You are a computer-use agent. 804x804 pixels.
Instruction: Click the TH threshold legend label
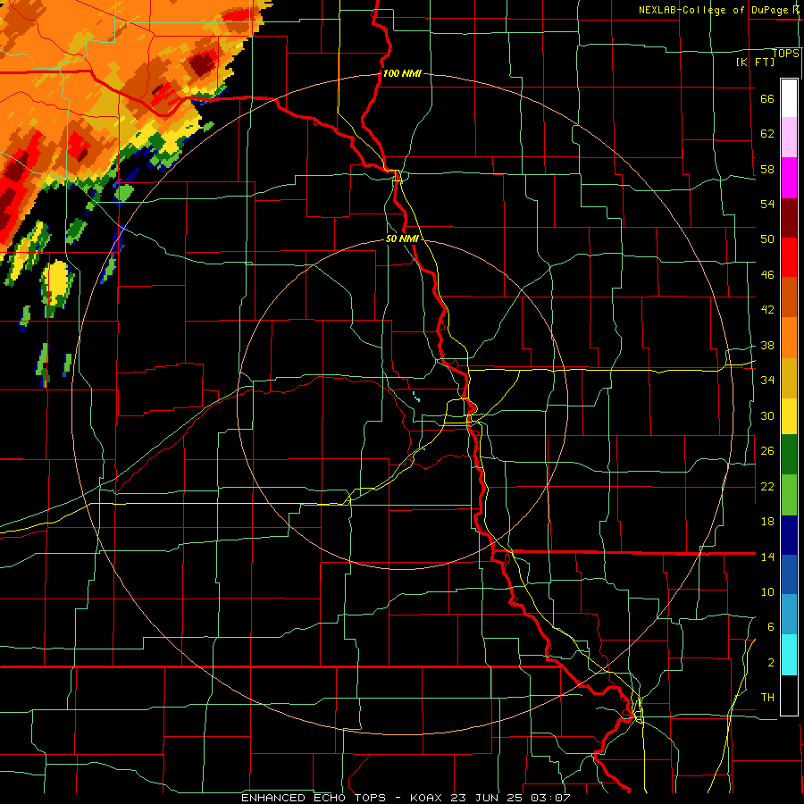[x=767, y=697]
